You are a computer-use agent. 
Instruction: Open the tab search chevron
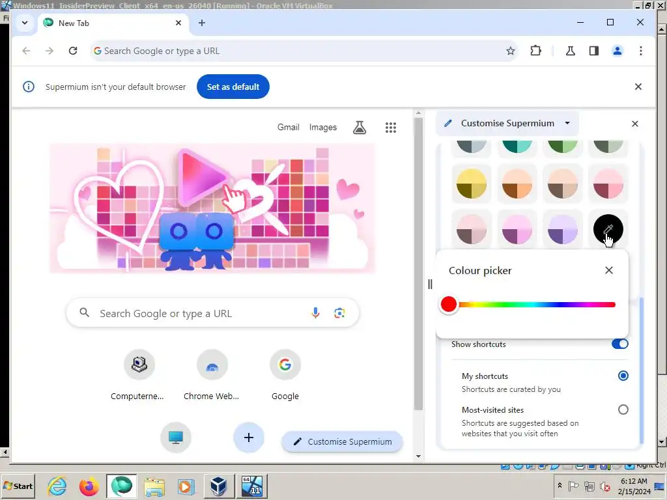click(25, 23)
